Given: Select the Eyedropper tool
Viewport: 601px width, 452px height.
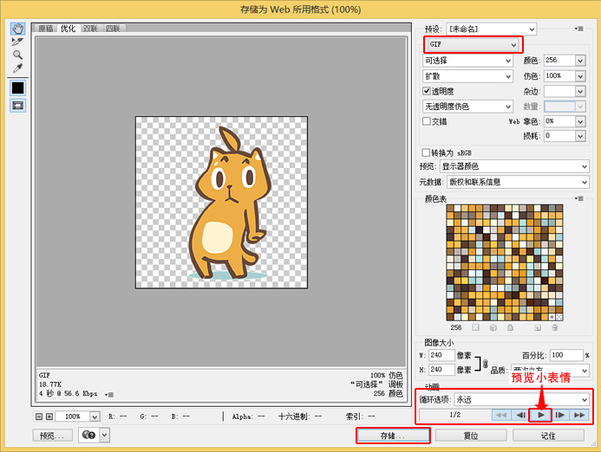Looking at the screenshot, I should click(x=17, y=68).
